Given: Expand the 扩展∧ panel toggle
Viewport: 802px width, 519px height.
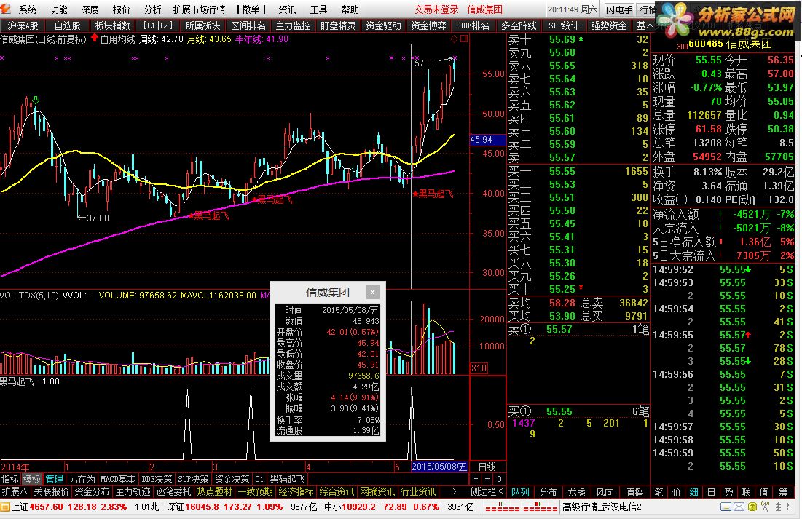Looking at the screenshot, I should tap(15, 491).
